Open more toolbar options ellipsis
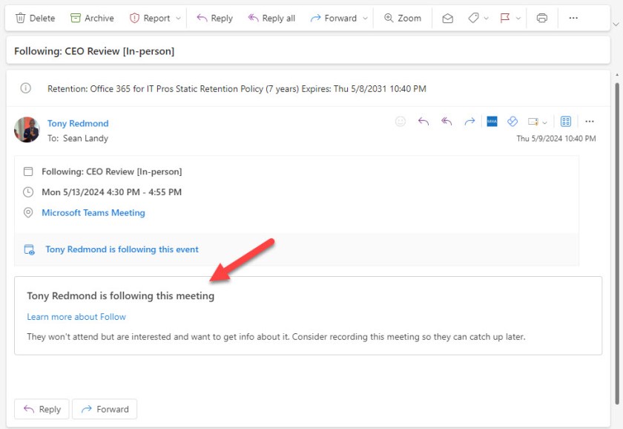The width and height of the screenshot is (623, 429). (573, 19)
